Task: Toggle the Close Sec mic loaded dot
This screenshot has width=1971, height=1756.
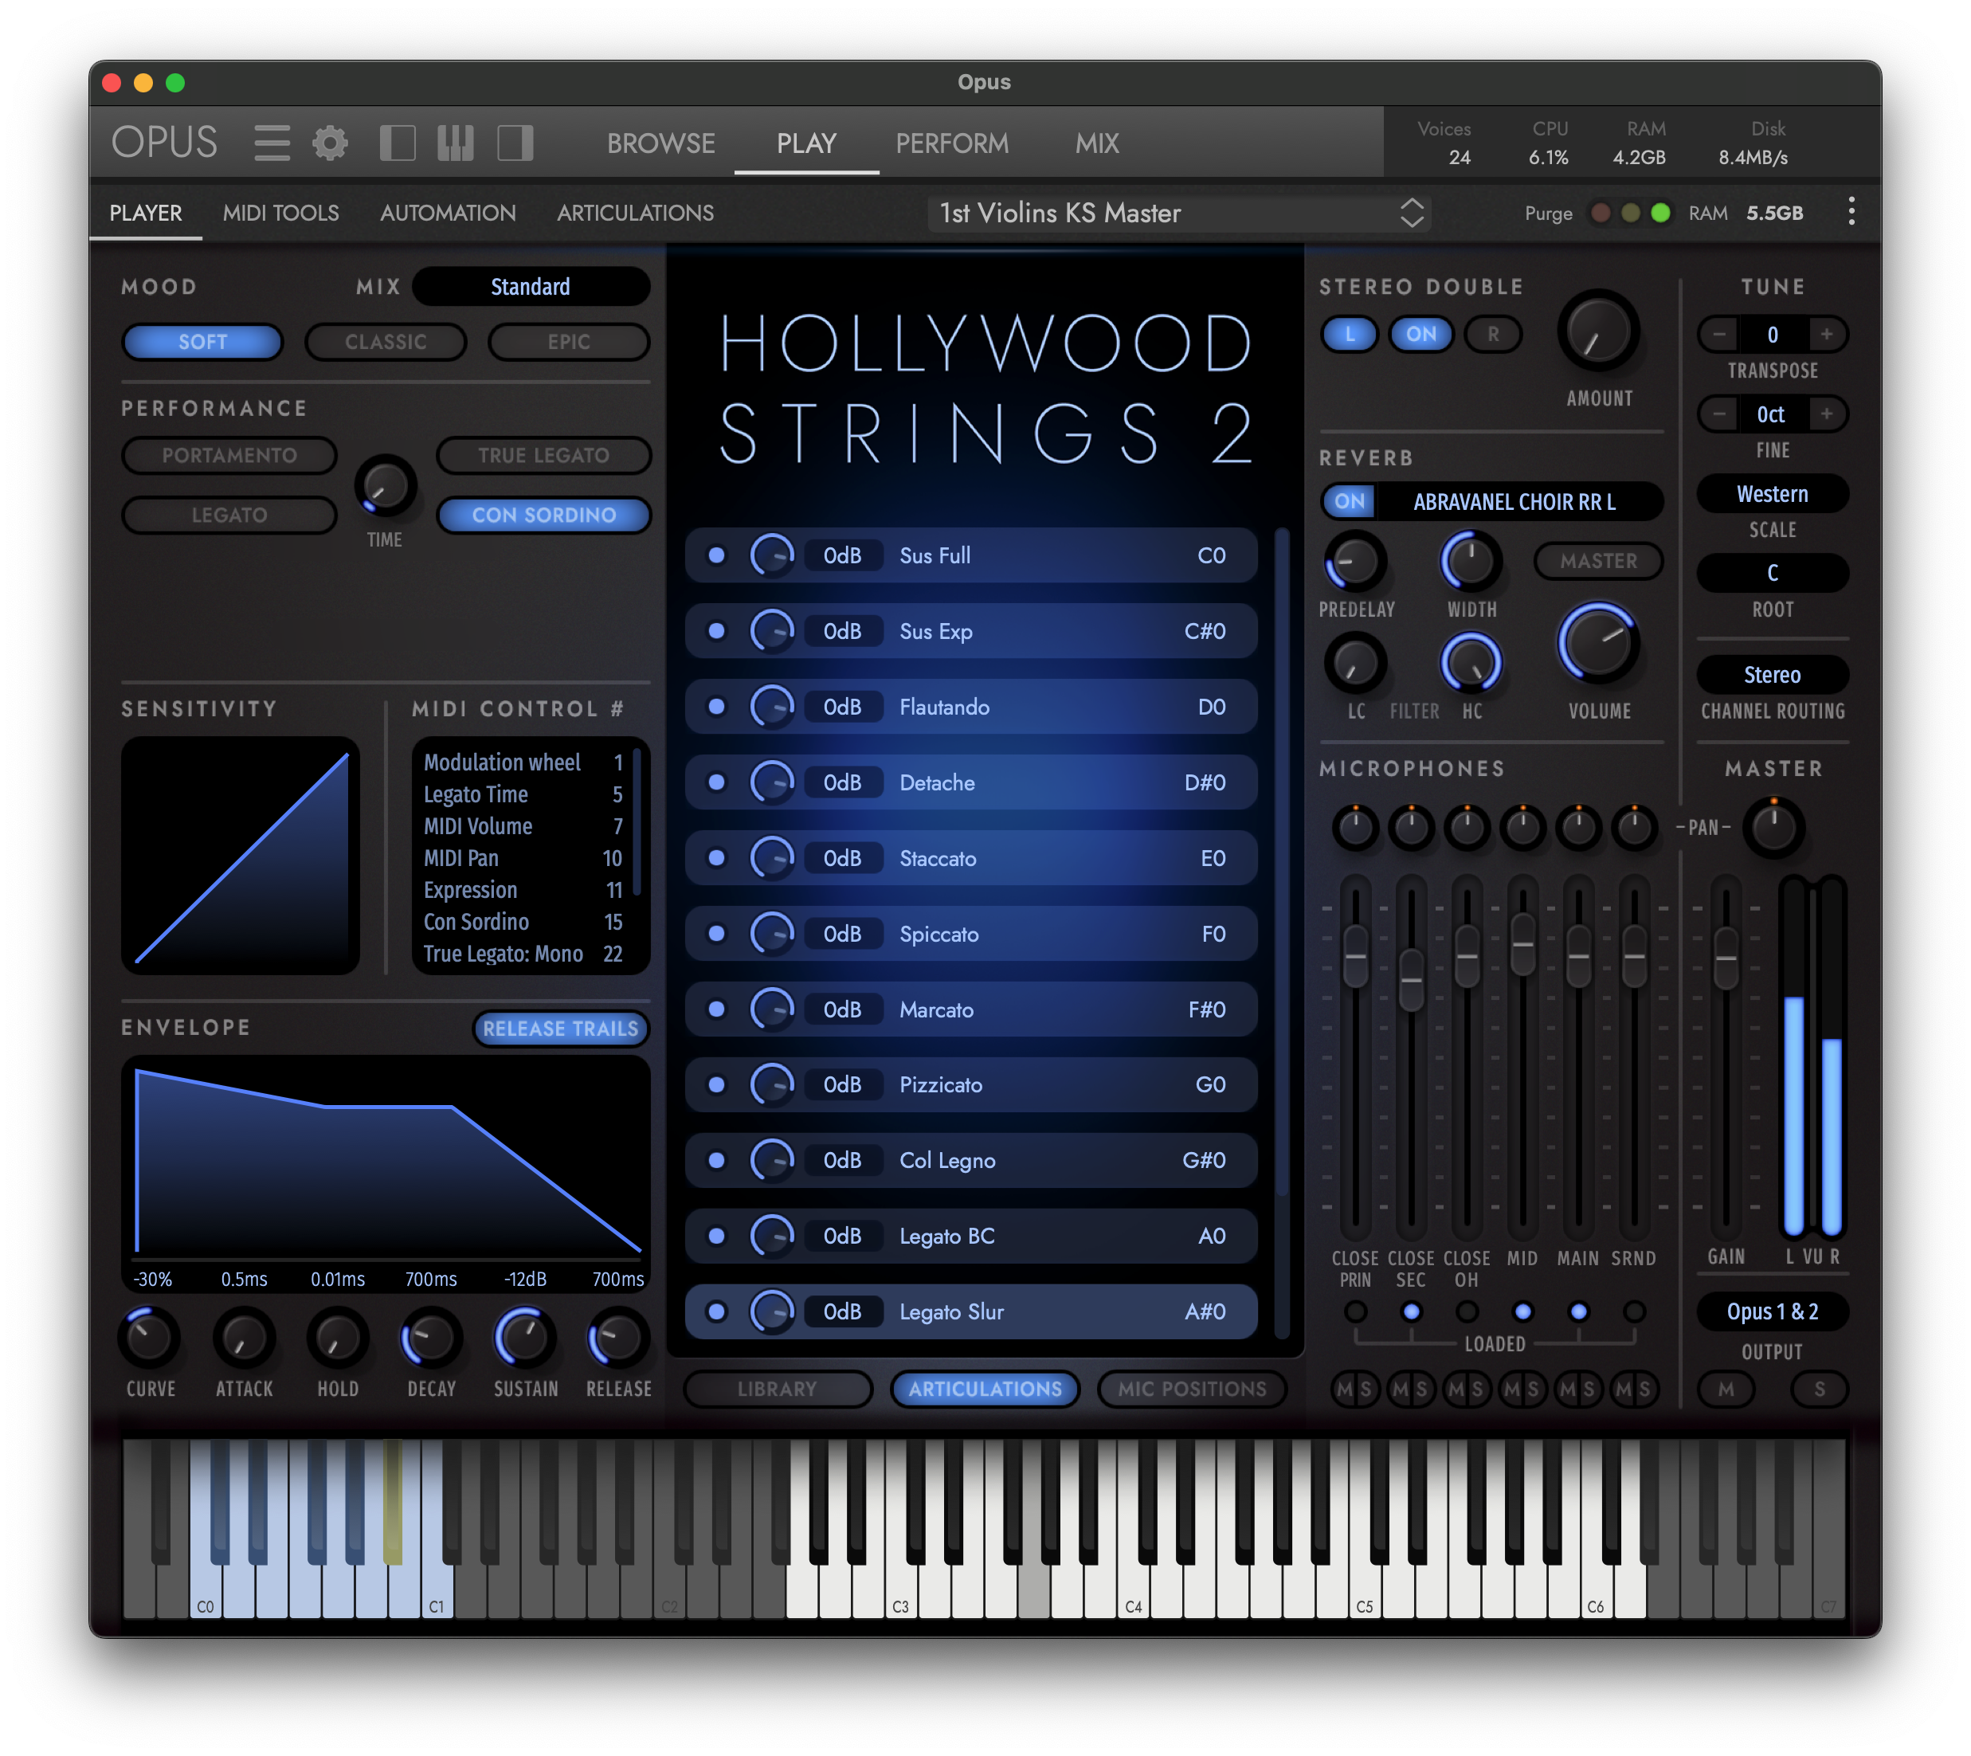Action: [1410, 1311]
